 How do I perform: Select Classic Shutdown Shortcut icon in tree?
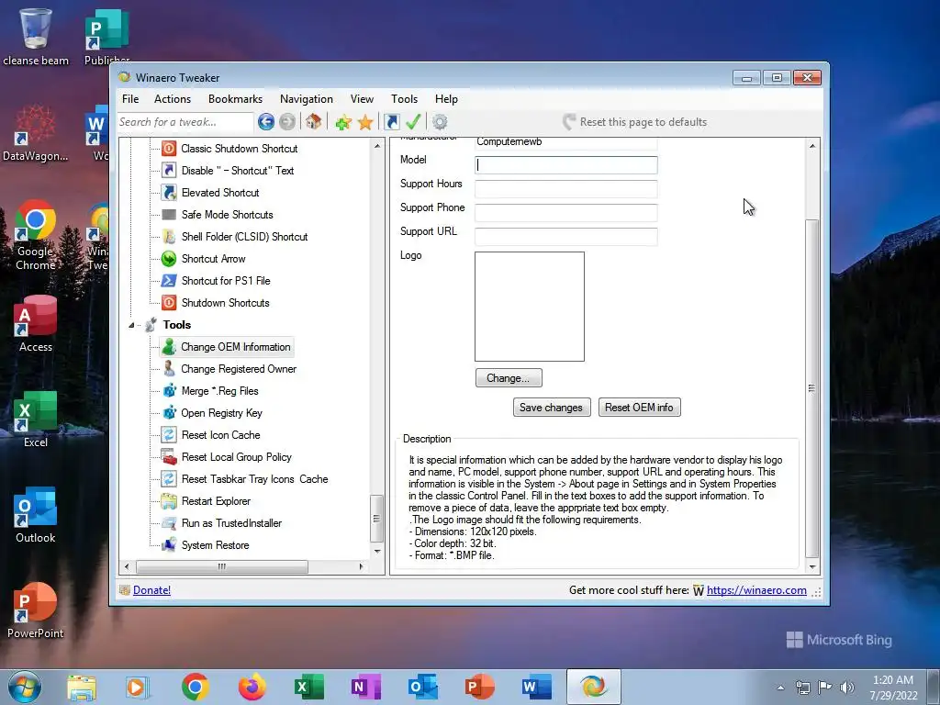click(x=169, y=148)
